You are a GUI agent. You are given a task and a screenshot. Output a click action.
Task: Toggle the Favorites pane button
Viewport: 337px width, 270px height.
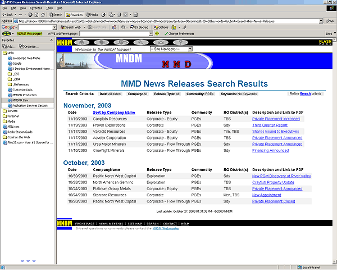point(74,15)
